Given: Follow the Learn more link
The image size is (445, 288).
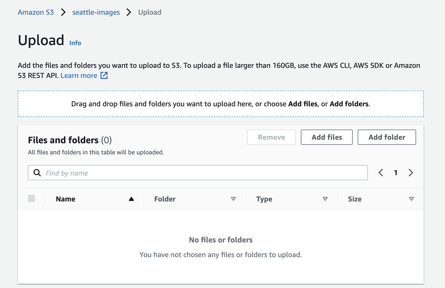Looking at the screenshot, I should [79, 75].
